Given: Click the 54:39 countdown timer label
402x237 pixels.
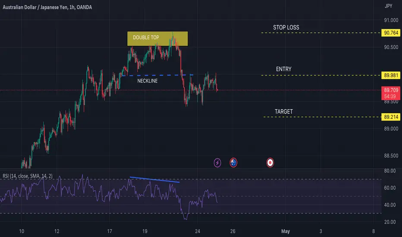Looking at the screenshot, I should pyautogui.click(x=389, y=97).
